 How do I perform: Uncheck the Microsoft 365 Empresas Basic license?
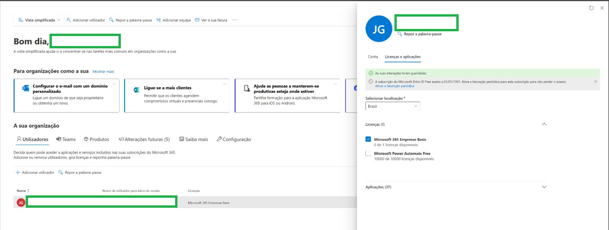(x=368, y=139)
